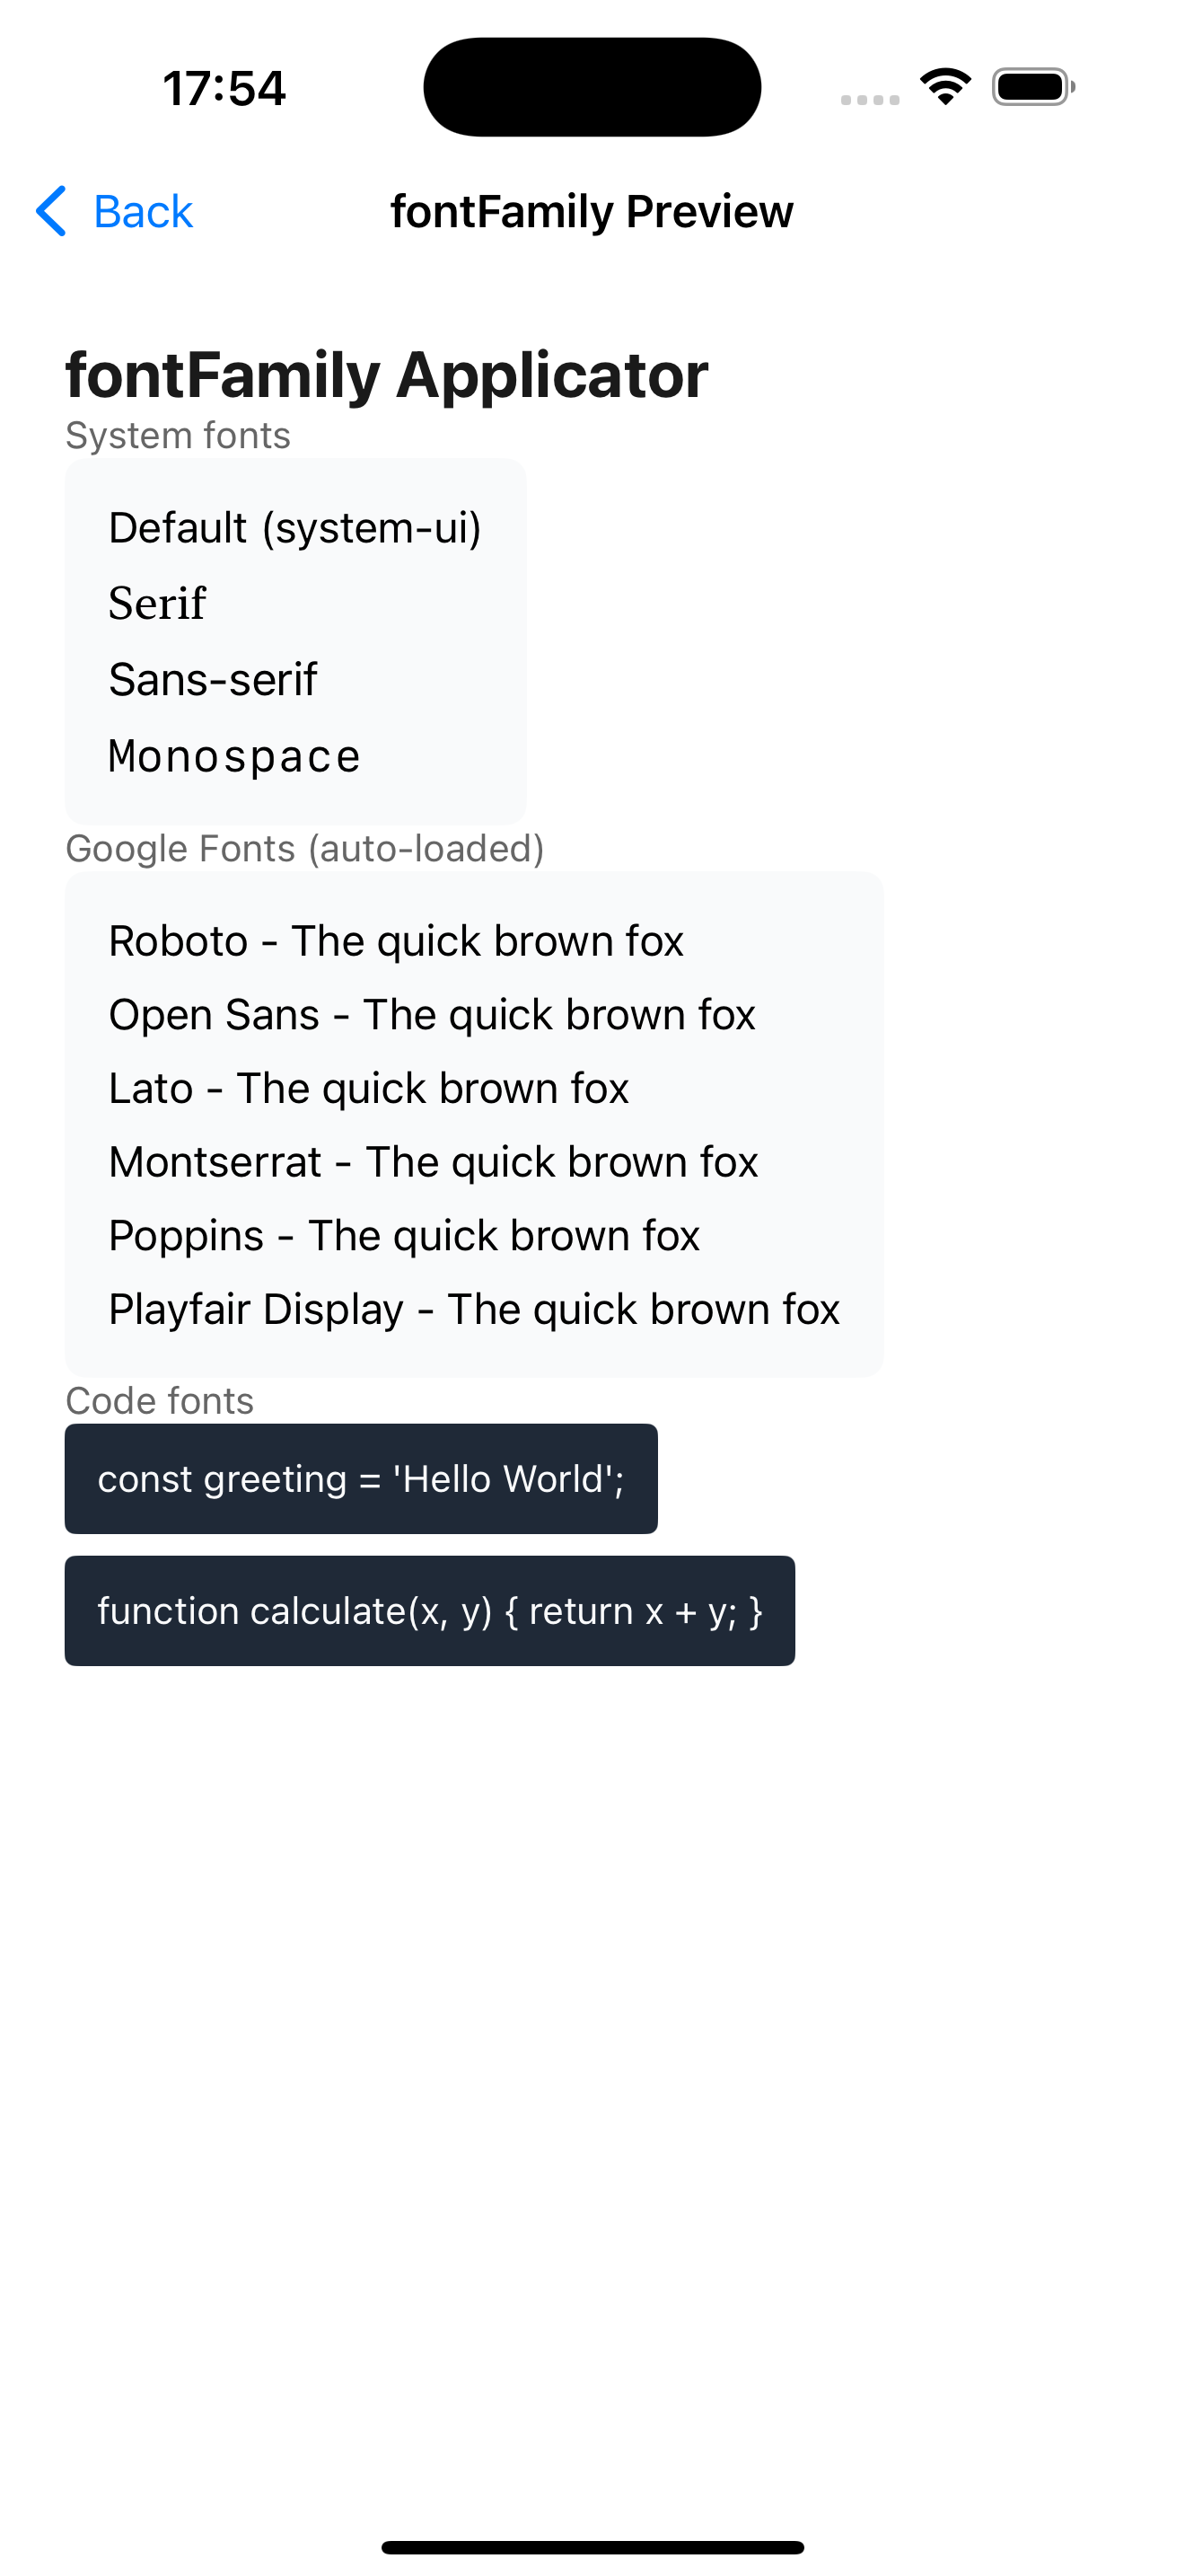Tap the Back button label
Viewport: 1185px width, 2576px height.
click(x=143, y=212)
